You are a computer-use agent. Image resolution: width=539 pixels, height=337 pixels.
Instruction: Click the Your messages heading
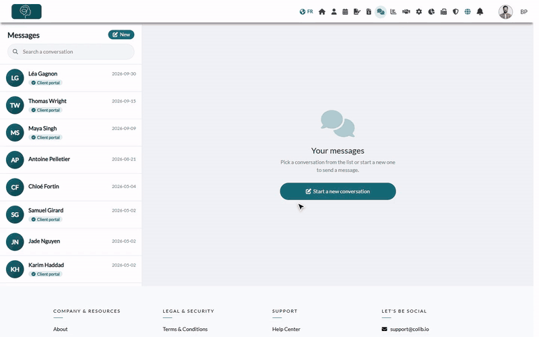338,150
